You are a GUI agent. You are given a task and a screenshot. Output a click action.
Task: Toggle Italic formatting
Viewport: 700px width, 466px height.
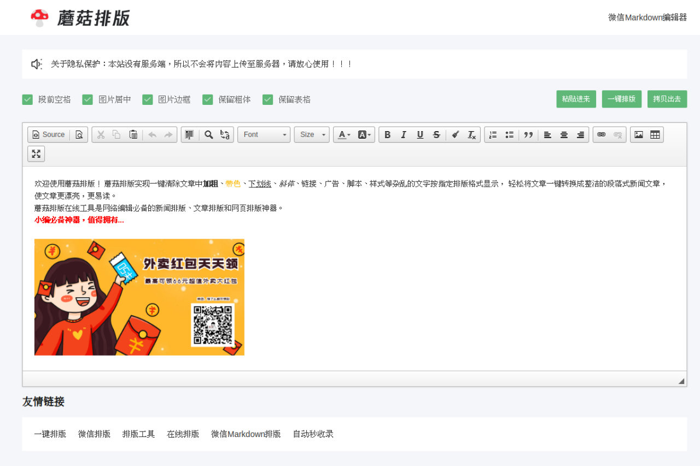404,134
